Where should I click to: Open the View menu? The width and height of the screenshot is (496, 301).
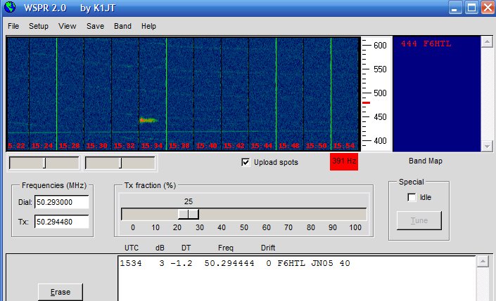click(x=67, y=26)
